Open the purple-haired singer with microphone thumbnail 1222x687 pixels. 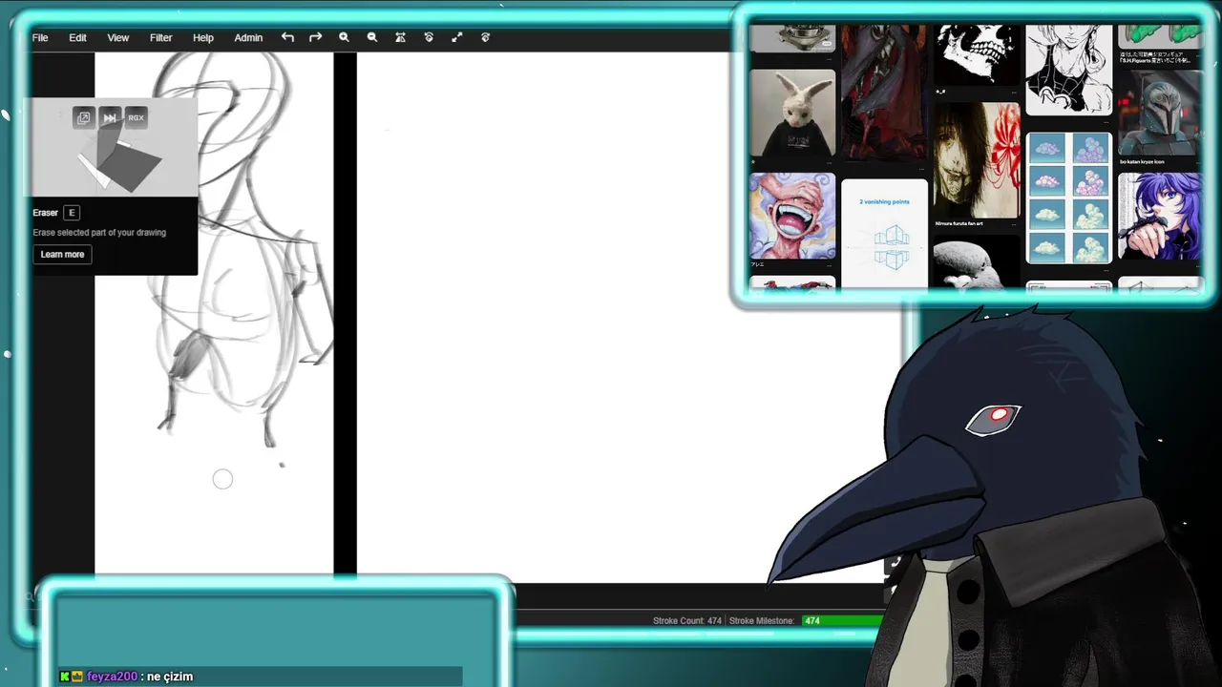(1160, 216)
